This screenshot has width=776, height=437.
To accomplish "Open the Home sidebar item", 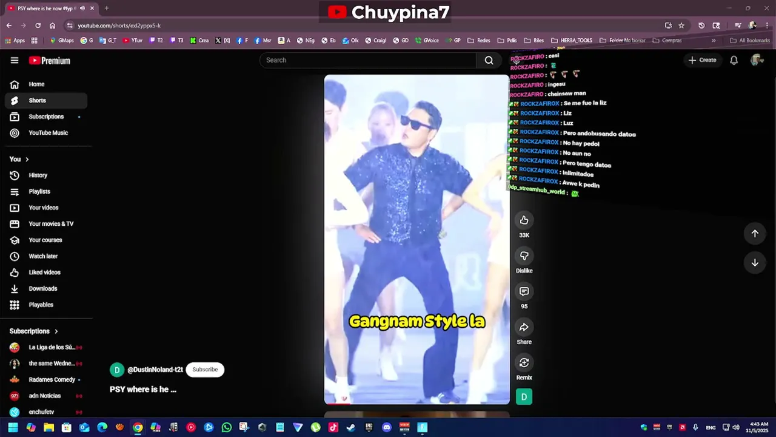I will pyautogui.click(x=46, y=84).
